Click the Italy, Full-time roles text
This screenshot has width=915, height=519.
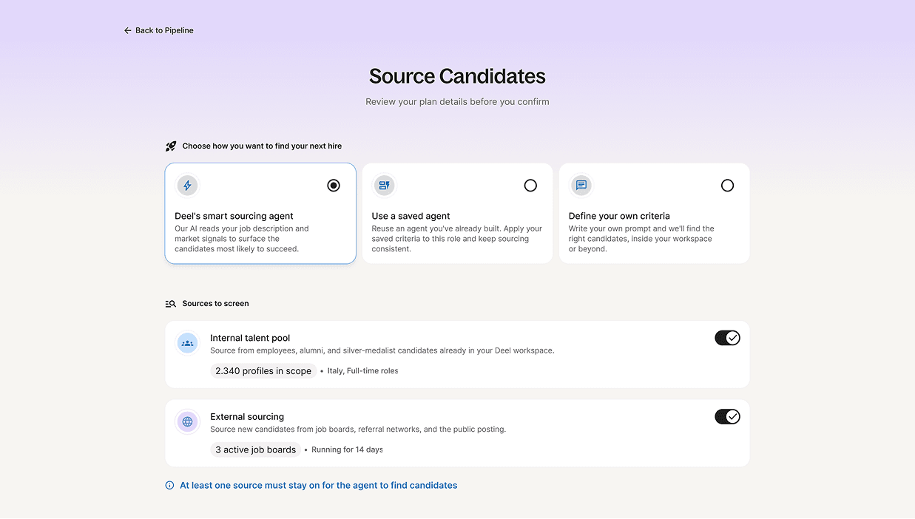(x=362, y=371)
